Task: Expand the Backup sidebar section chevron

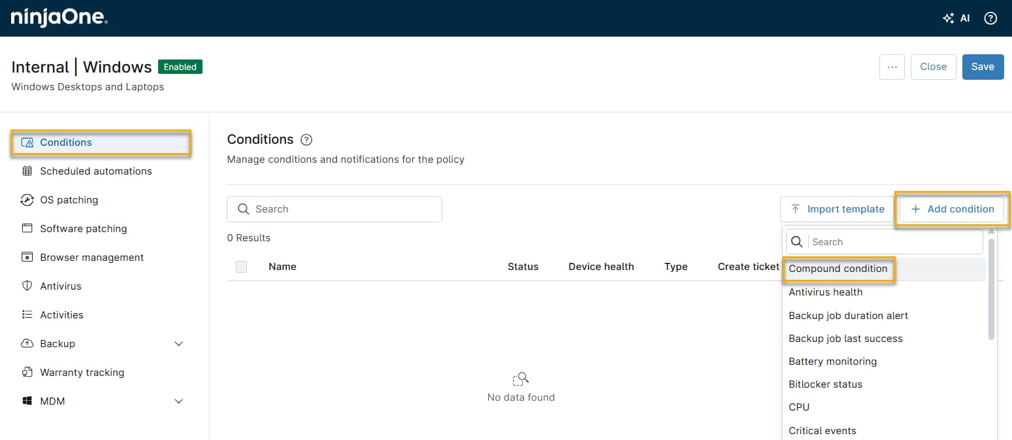Action: coord(179,344)
